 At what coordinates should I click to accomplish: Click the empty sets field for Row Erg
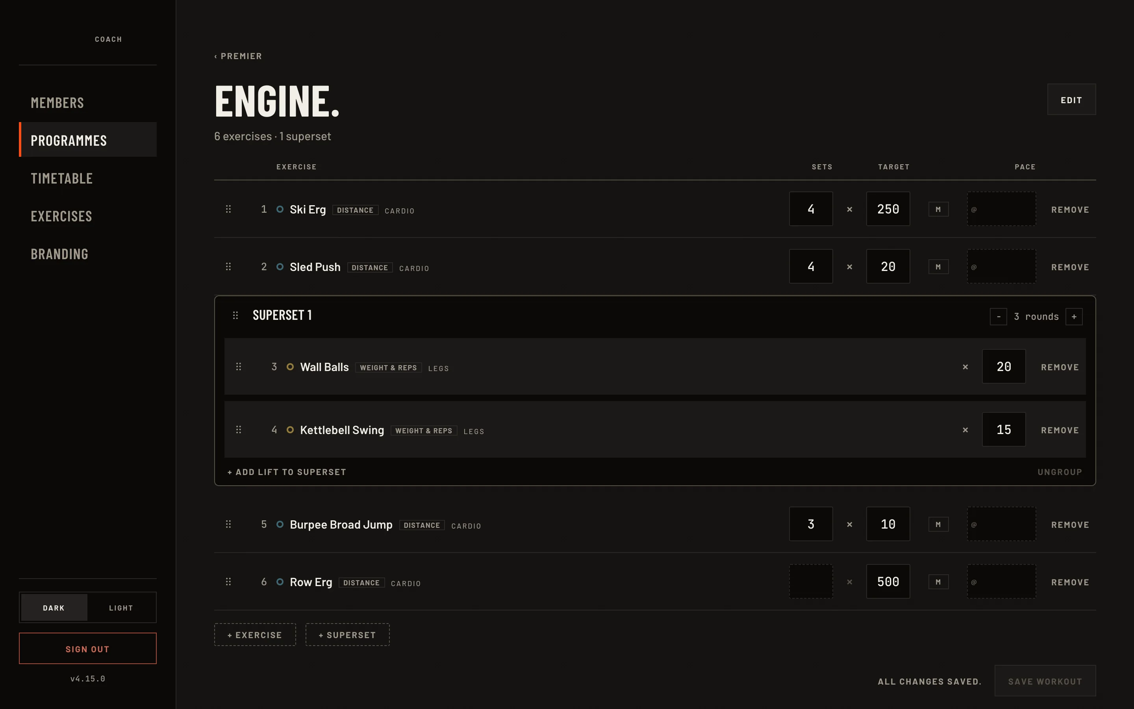pos(811,581)
